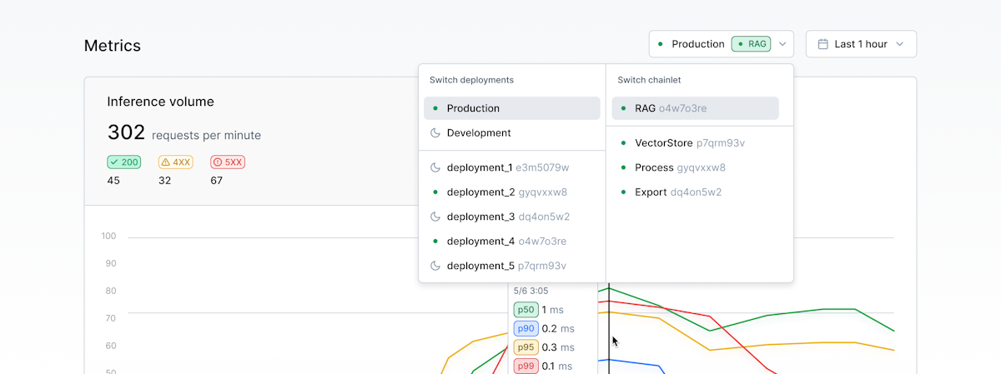Click the count 32 under 4XX badge
The height and width of the screenshot is (374, 1001).
click(x=165, y=180)
